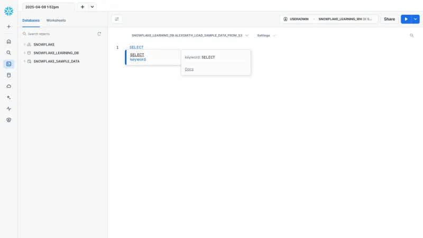Run the worksheet query
423x238 pixels.
click(x=406, y=19)
